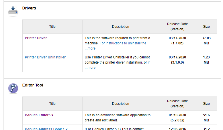Click Description column header in Drivers table
223x130 pixels.
(x=120, y=27)
